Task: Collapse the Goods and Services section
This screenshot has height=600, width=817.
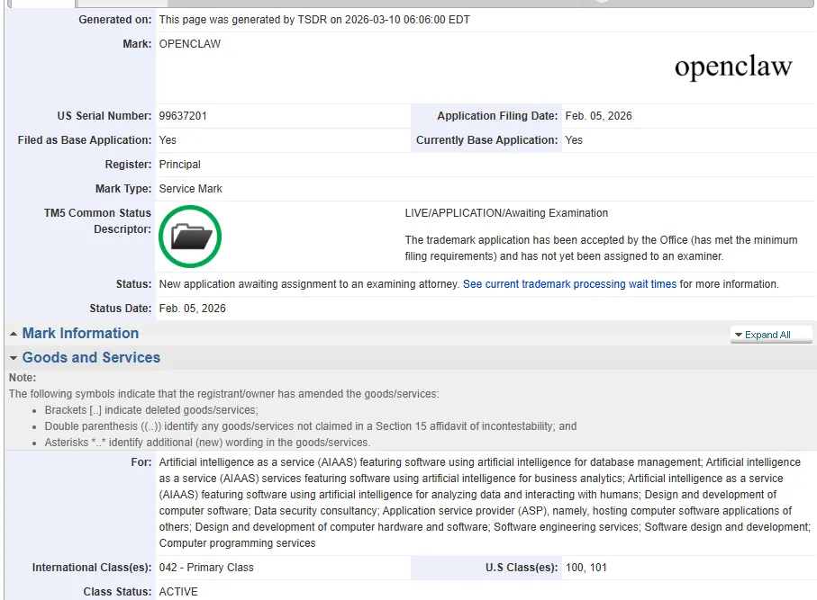Action: click(x=91, y=357)
